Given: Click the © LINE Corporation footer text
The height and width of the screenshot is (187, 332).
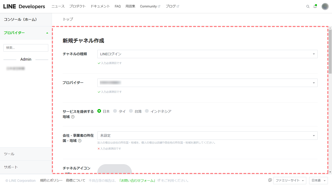Looking at the screenshot, I should pos(20,181).
